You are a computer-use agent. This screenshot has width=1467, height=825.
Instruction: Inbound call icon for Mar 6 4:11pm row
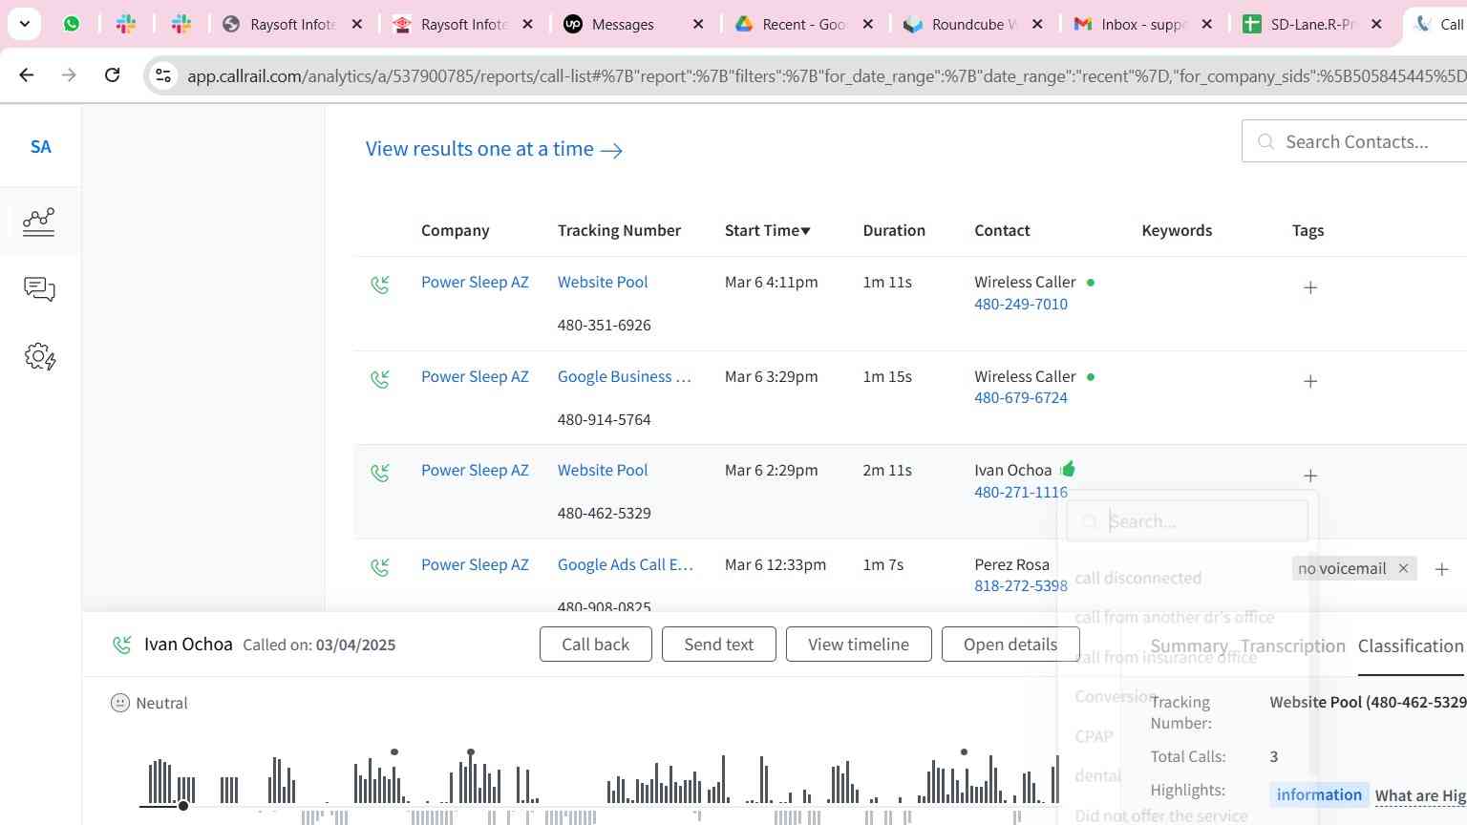[380, 285]
